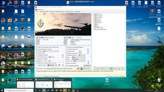Screen dimensions: 164x92
Task: Enable the @I44 mod checkbox
Action: [94, 24]
